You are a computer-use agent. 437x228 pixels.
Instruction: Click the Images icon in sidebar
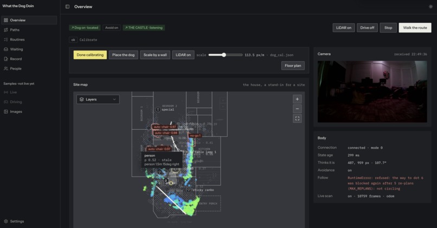[6, 112]
